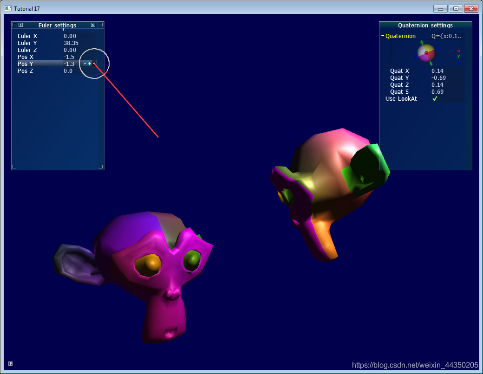Collapse the Quaternion group via its minus sign

[382, 36]
